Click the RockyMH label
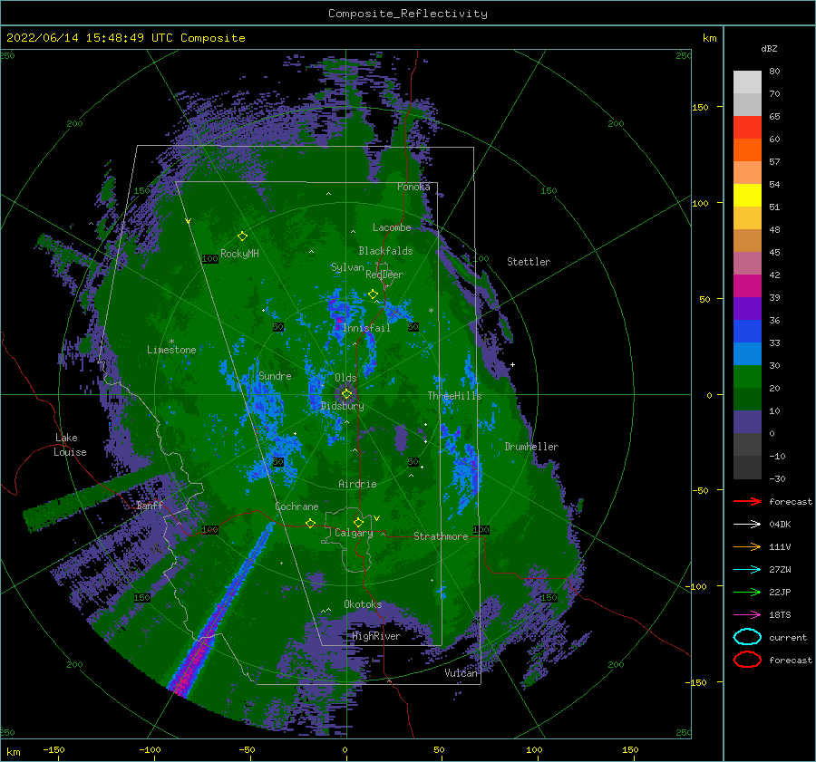 (x=239, y=254)
